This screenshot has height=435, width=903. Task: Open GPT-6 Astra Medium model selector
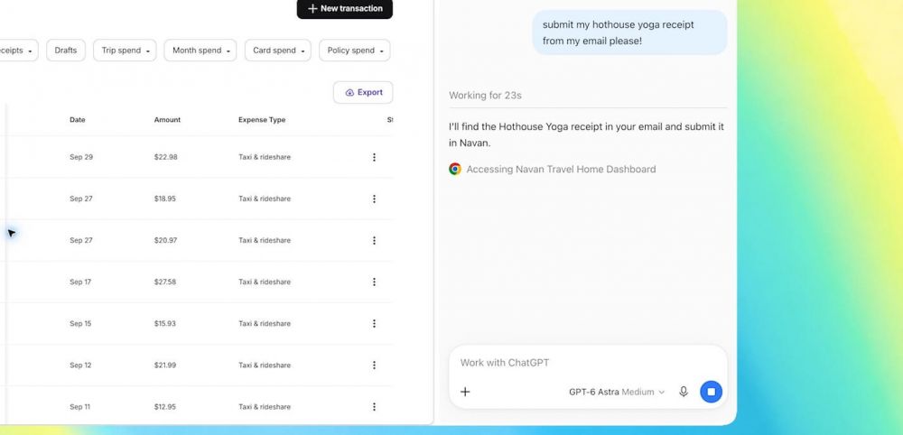616,392
